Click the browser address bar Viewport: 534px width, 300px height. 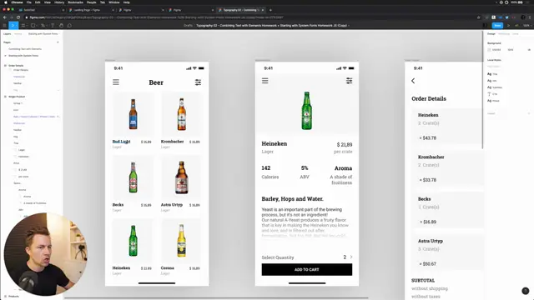[250, 17]
